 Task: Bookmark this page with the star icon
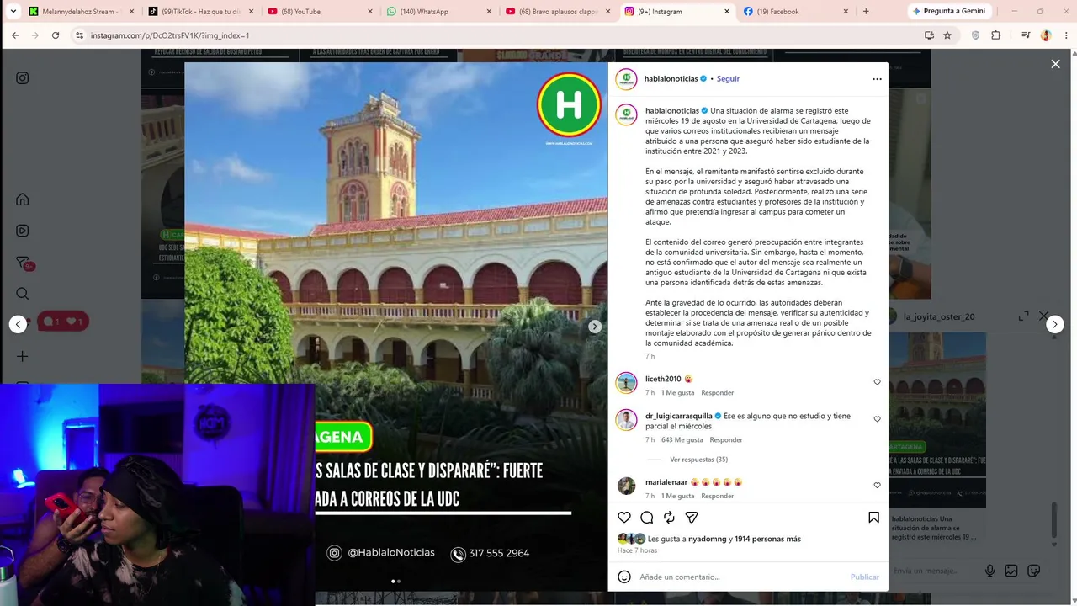click(947, 35)
